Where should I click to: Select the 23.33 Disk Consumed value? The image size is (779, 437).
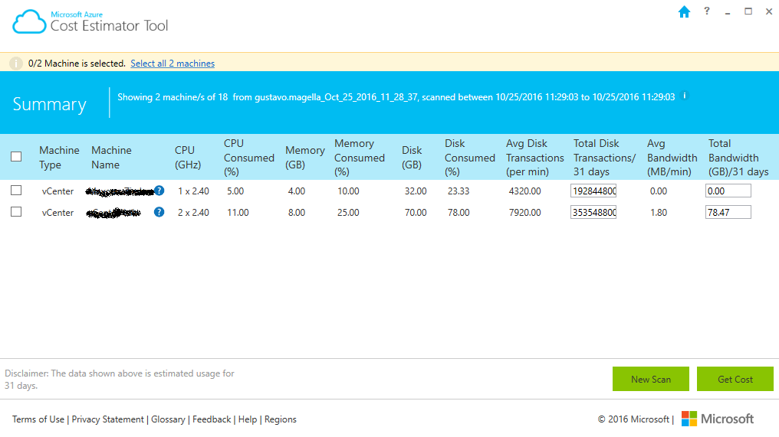point(458,191)
